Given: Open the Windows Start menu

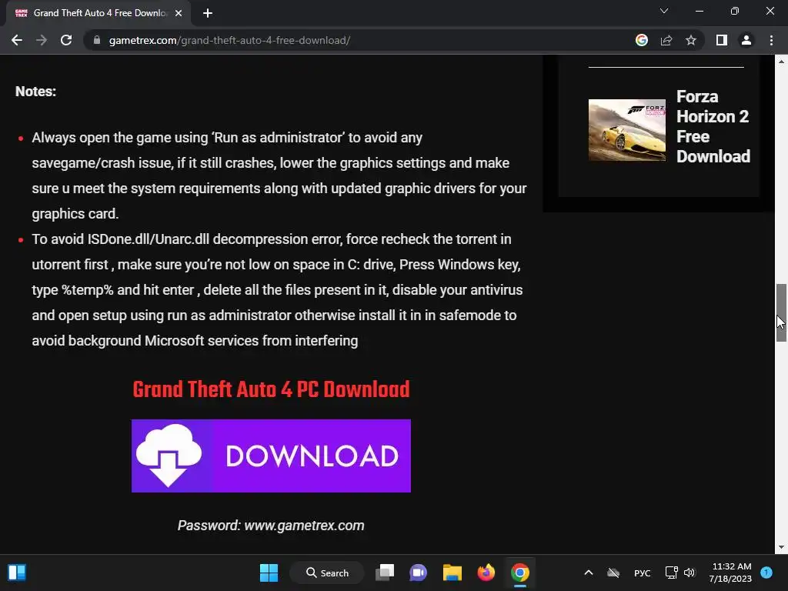Looking at the screenshot, I should 269,573.
